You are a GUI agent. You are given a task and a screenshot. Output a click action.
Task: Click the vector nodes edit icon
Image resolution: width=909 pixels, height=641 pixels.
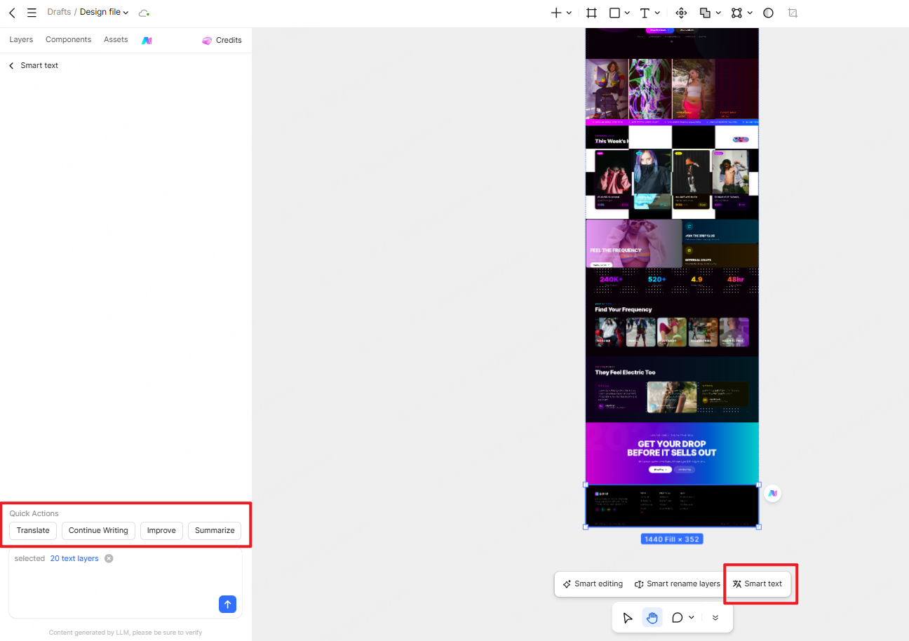click(736, 13)
